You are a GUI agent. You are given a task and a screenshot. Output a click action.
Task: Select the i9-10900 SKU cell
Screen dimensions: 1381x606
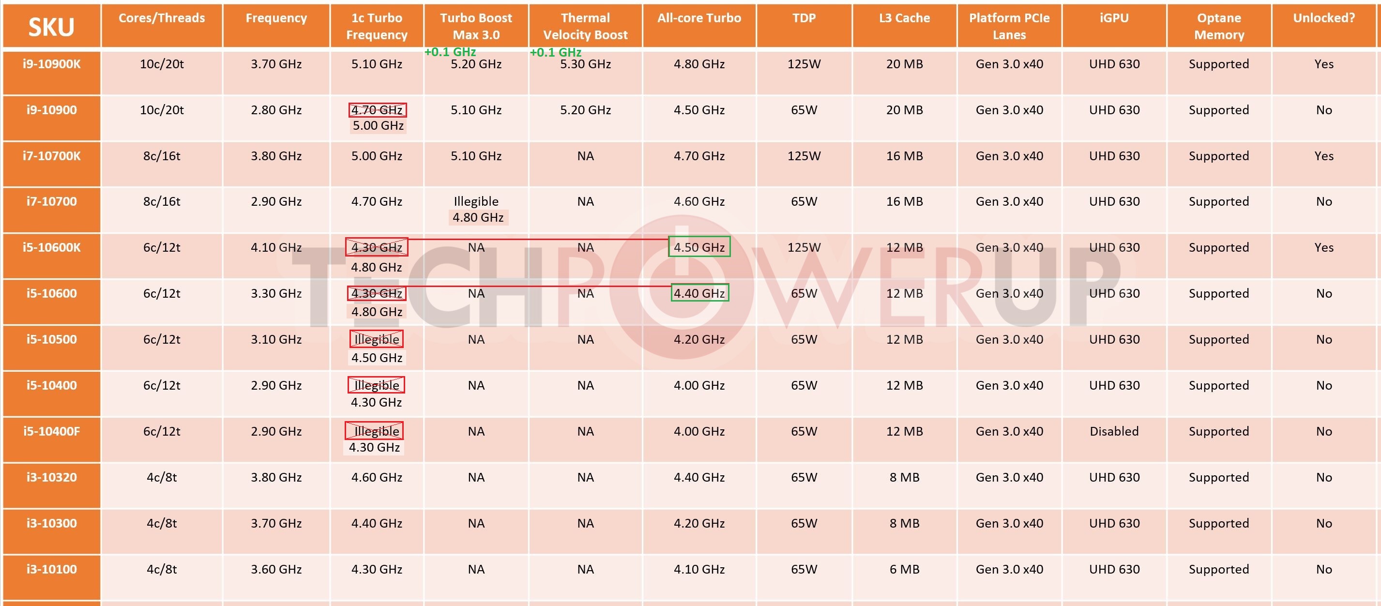(51, 119)
